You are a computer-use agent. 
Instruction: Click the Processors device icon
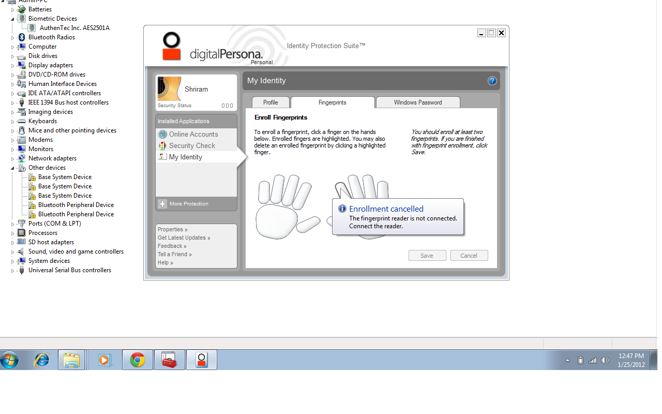(x=22, y=233)
